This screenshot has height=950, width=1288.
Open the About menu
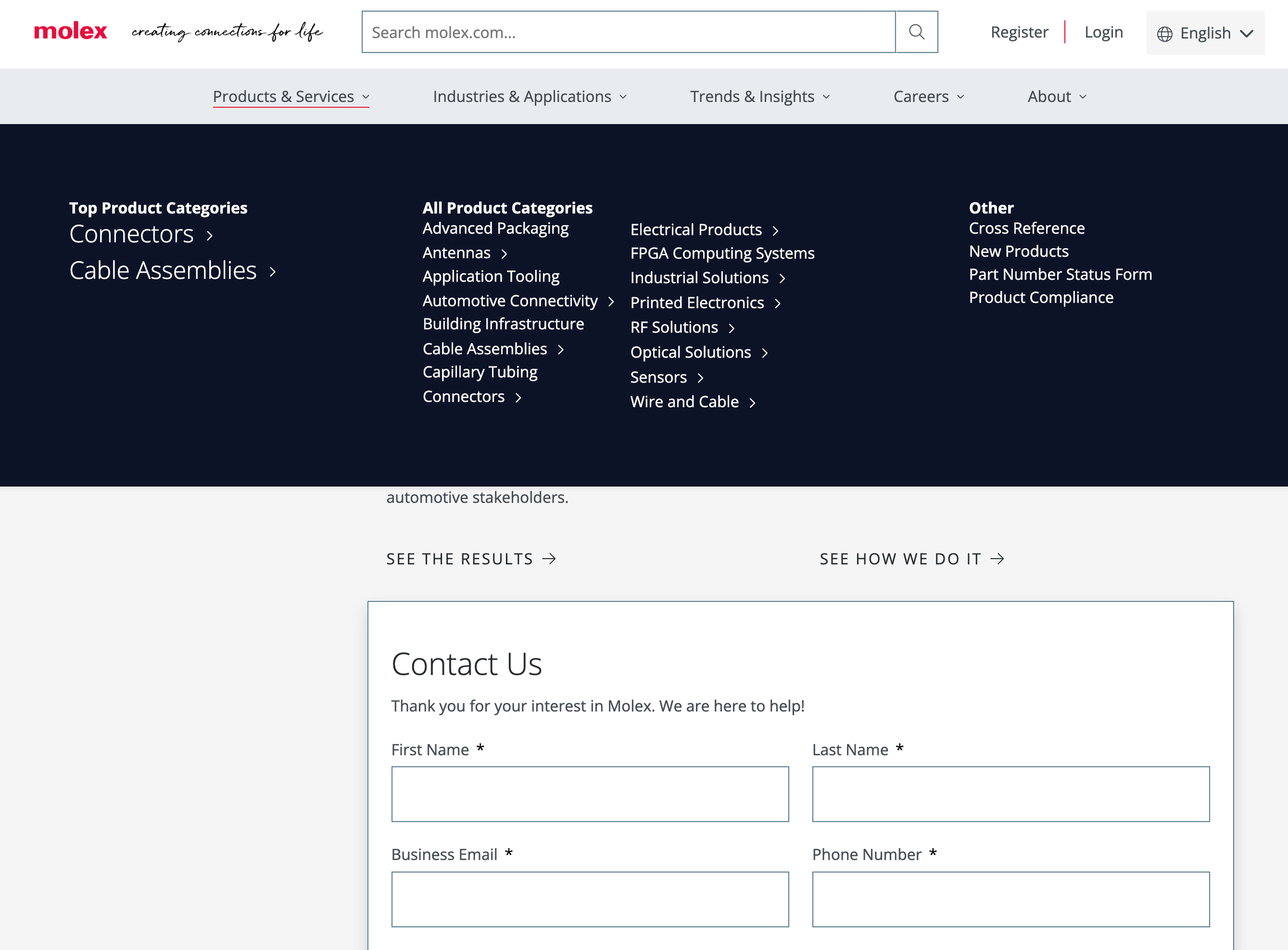[1057, 97]
